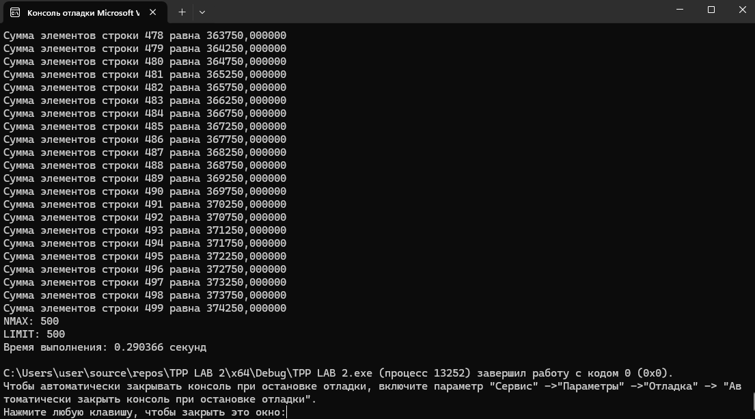Screen dimensions: 755x419
Task: Click the "Чтобы автоматически закрывать консоль" line
Action: coord(372,386)
